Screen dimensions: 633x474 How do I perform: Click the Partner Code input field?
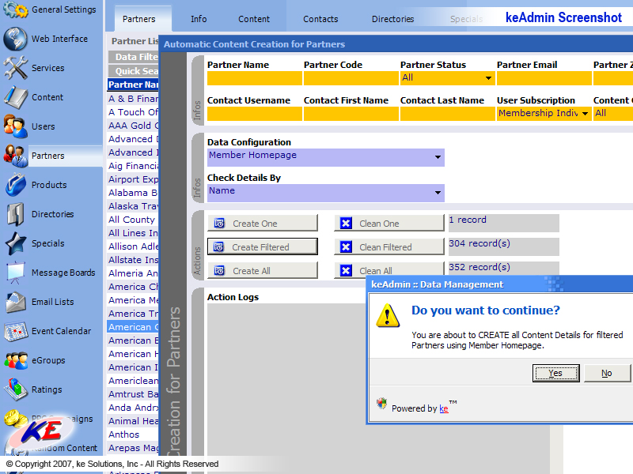pos(351,78)
